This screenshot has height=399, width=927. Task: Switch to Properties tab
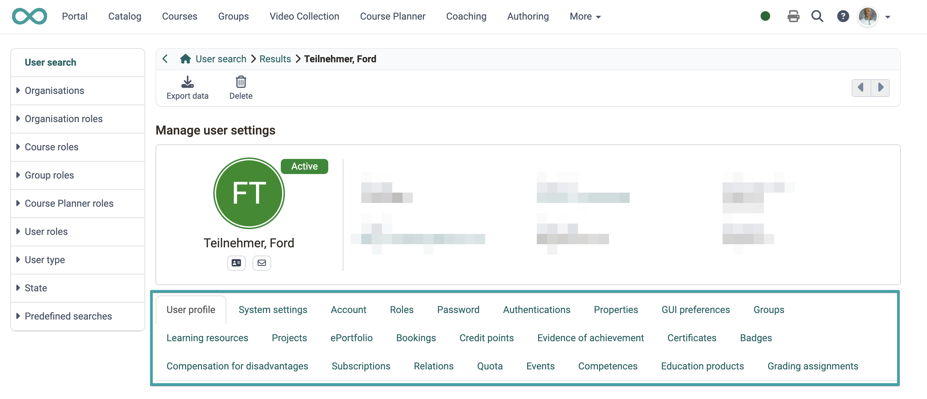click(x=616, y=310)
